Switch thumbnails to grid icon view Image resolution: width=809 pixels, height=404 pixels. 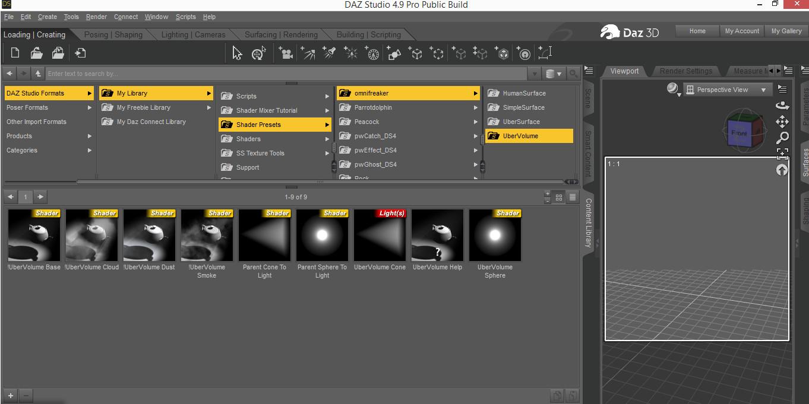[559, 197]
